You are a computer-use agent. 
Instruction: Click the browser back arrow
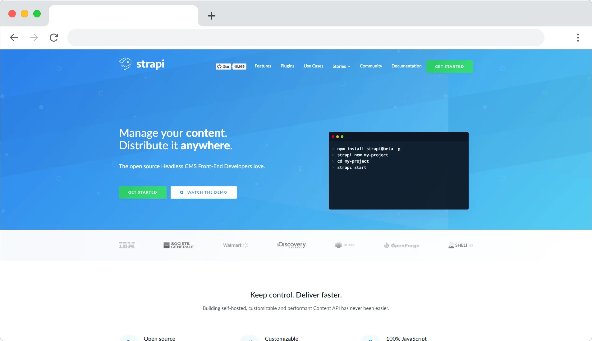tap(14, 38)
